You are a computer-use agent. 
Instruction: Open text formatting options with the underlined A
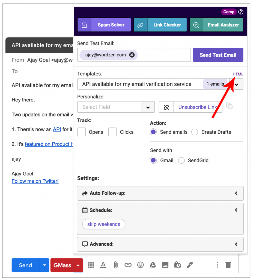(103, 265)
